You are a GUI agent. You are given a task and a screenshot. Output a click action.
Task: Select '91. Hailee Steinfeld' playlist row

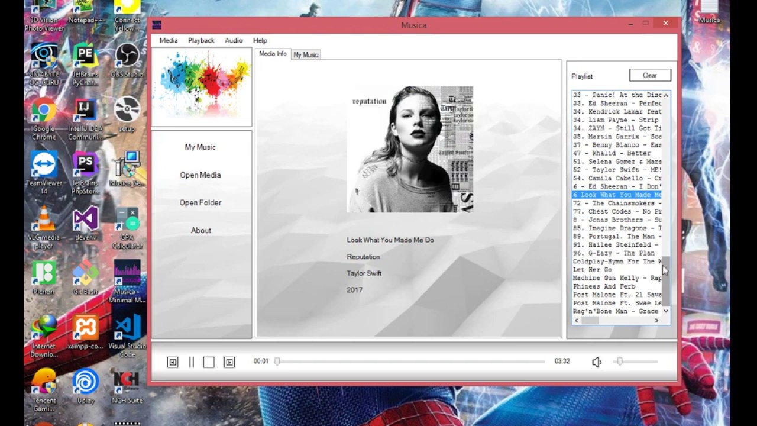click(x=617, y=244)
